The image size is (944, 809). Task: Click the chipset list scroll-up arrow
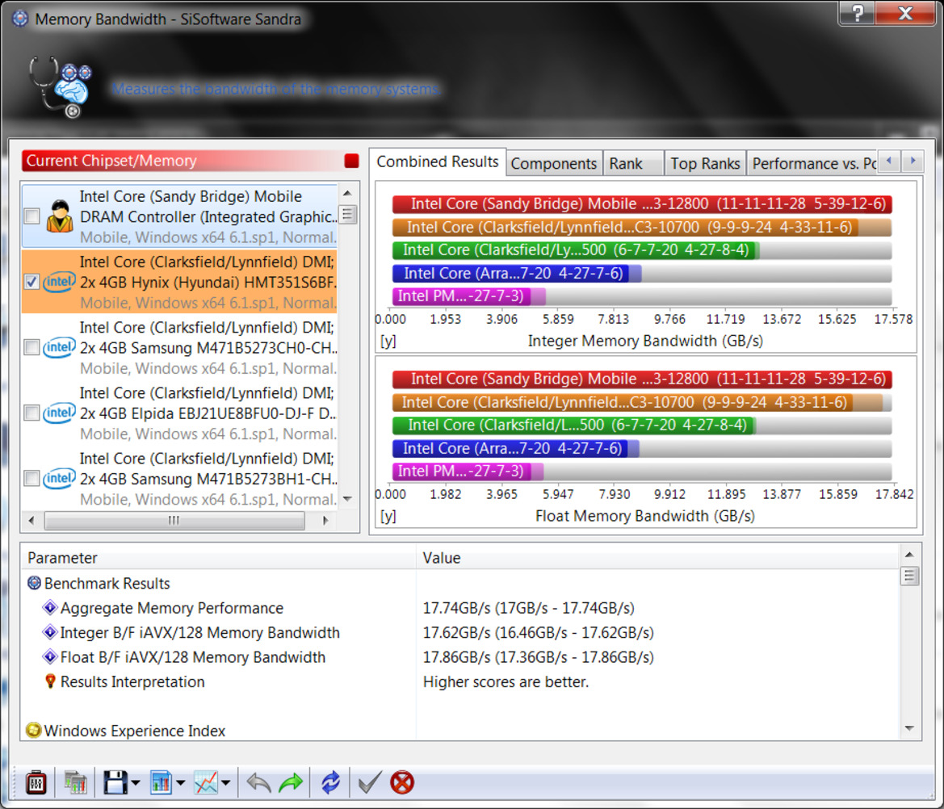point(347,193)
